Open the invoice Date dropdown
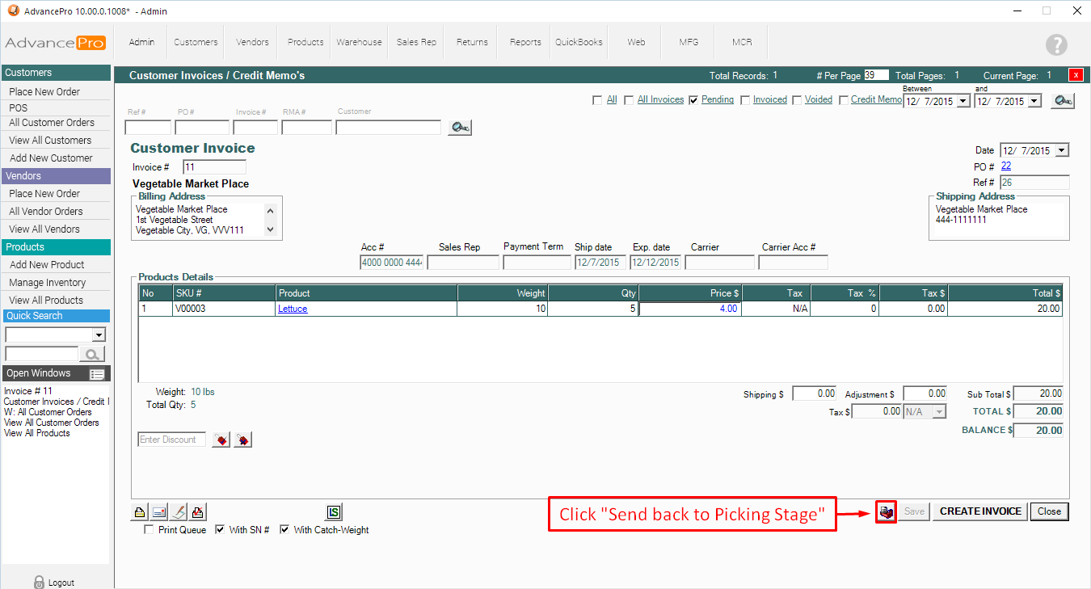Viewport: 1091px width, 589px height. coord(1062,150)
